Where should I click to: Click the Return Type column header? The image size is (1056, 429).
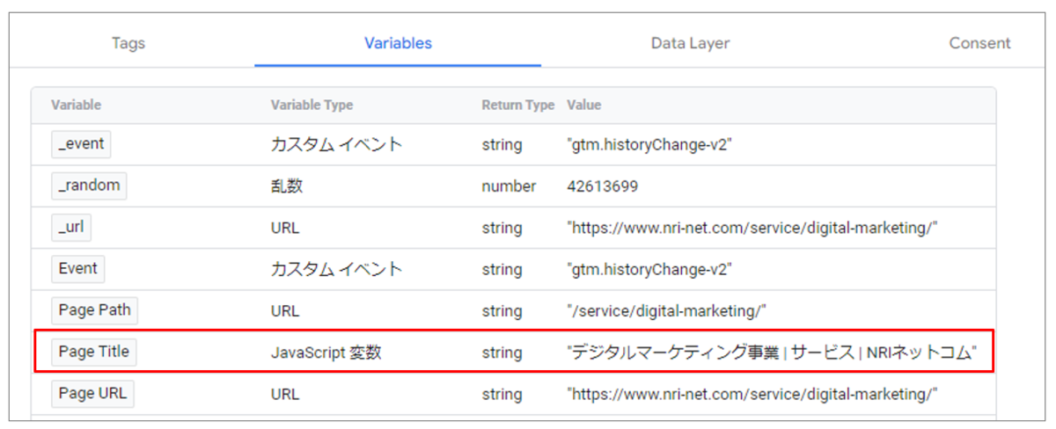click(517, 105)
